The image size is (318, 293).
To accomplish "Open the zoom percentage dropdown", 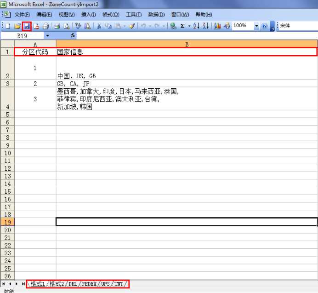I will [x=256, y=26].
